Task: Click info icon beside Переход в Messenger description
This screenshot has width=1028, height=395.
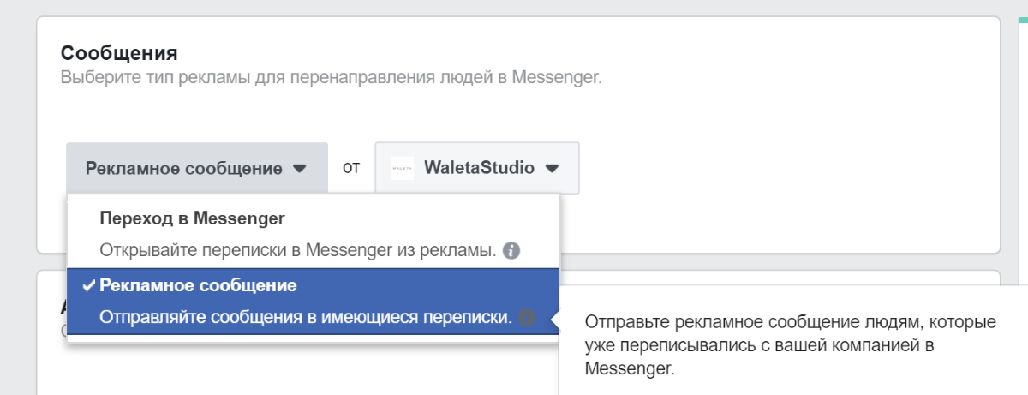Action: 511,251
